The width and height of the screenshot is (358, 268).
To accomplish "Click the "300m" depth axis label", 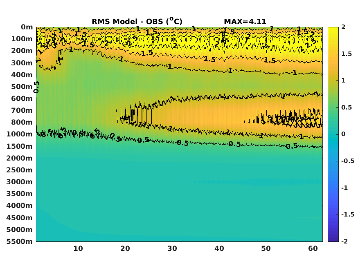I will (x=22, y=63).
